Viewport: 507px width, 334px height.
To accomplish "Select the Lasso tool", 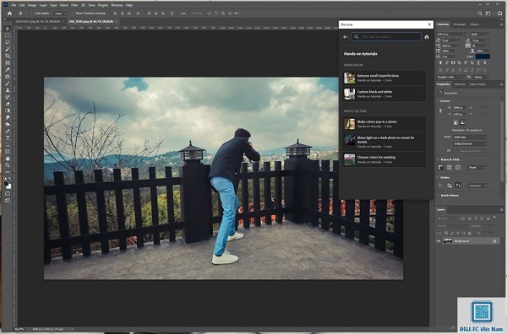I will click(8, 42).
